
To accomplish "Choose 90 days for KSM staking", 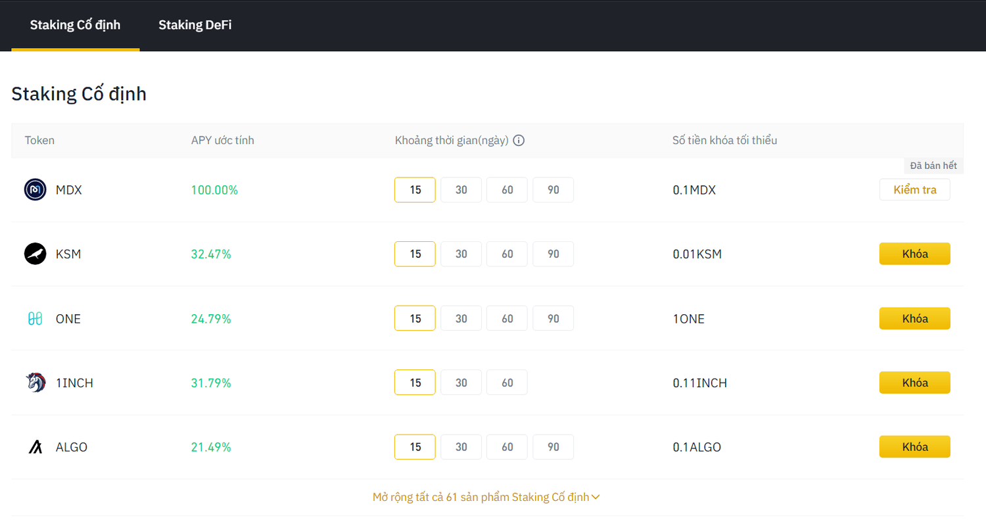I will (x=553, y=254).
